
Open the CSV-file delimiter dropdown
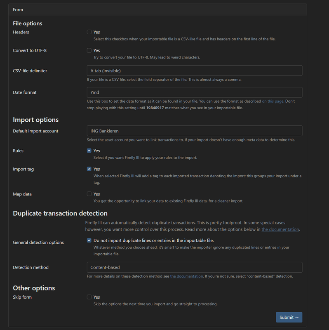(194, 71)
